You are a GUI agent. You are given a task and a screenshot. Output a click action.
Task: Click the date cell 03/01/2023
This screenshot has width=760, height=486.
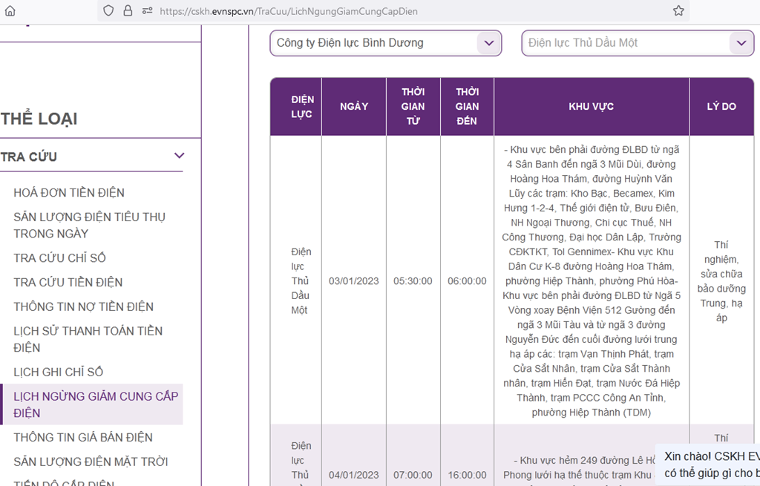[x=354, y=281]
